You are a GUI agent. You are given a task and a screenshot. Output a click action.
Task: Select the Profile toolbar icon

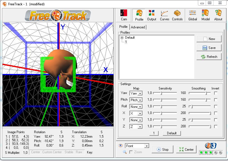coord(139,15)
